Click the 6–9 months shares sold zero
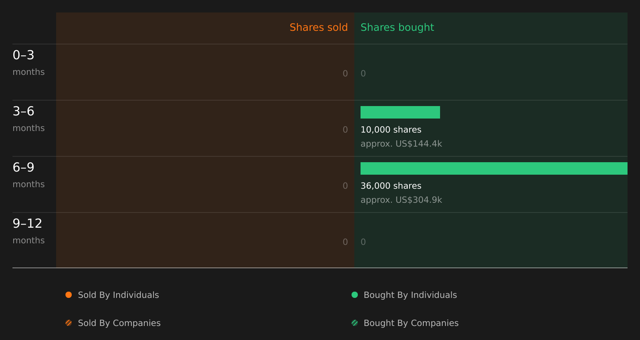The width and height of the screenshot is (640, 340). 345,186
